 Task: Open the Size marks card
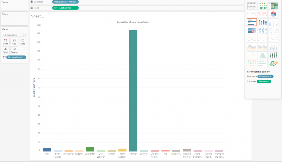(x=14, y=41)
